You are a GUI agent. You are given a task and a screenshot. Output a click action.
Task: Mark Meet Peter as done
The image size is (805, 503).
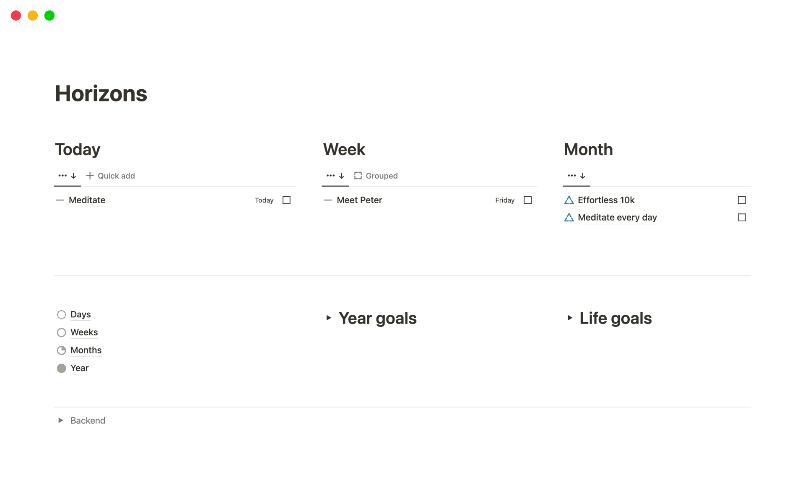[x=528, y=200]
